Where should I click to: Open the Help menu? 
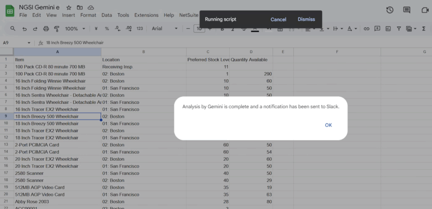(x=169, y=15)
